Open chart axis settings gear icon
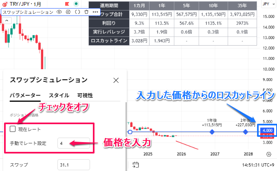This screenshot has width=277, height=171. 268,154
